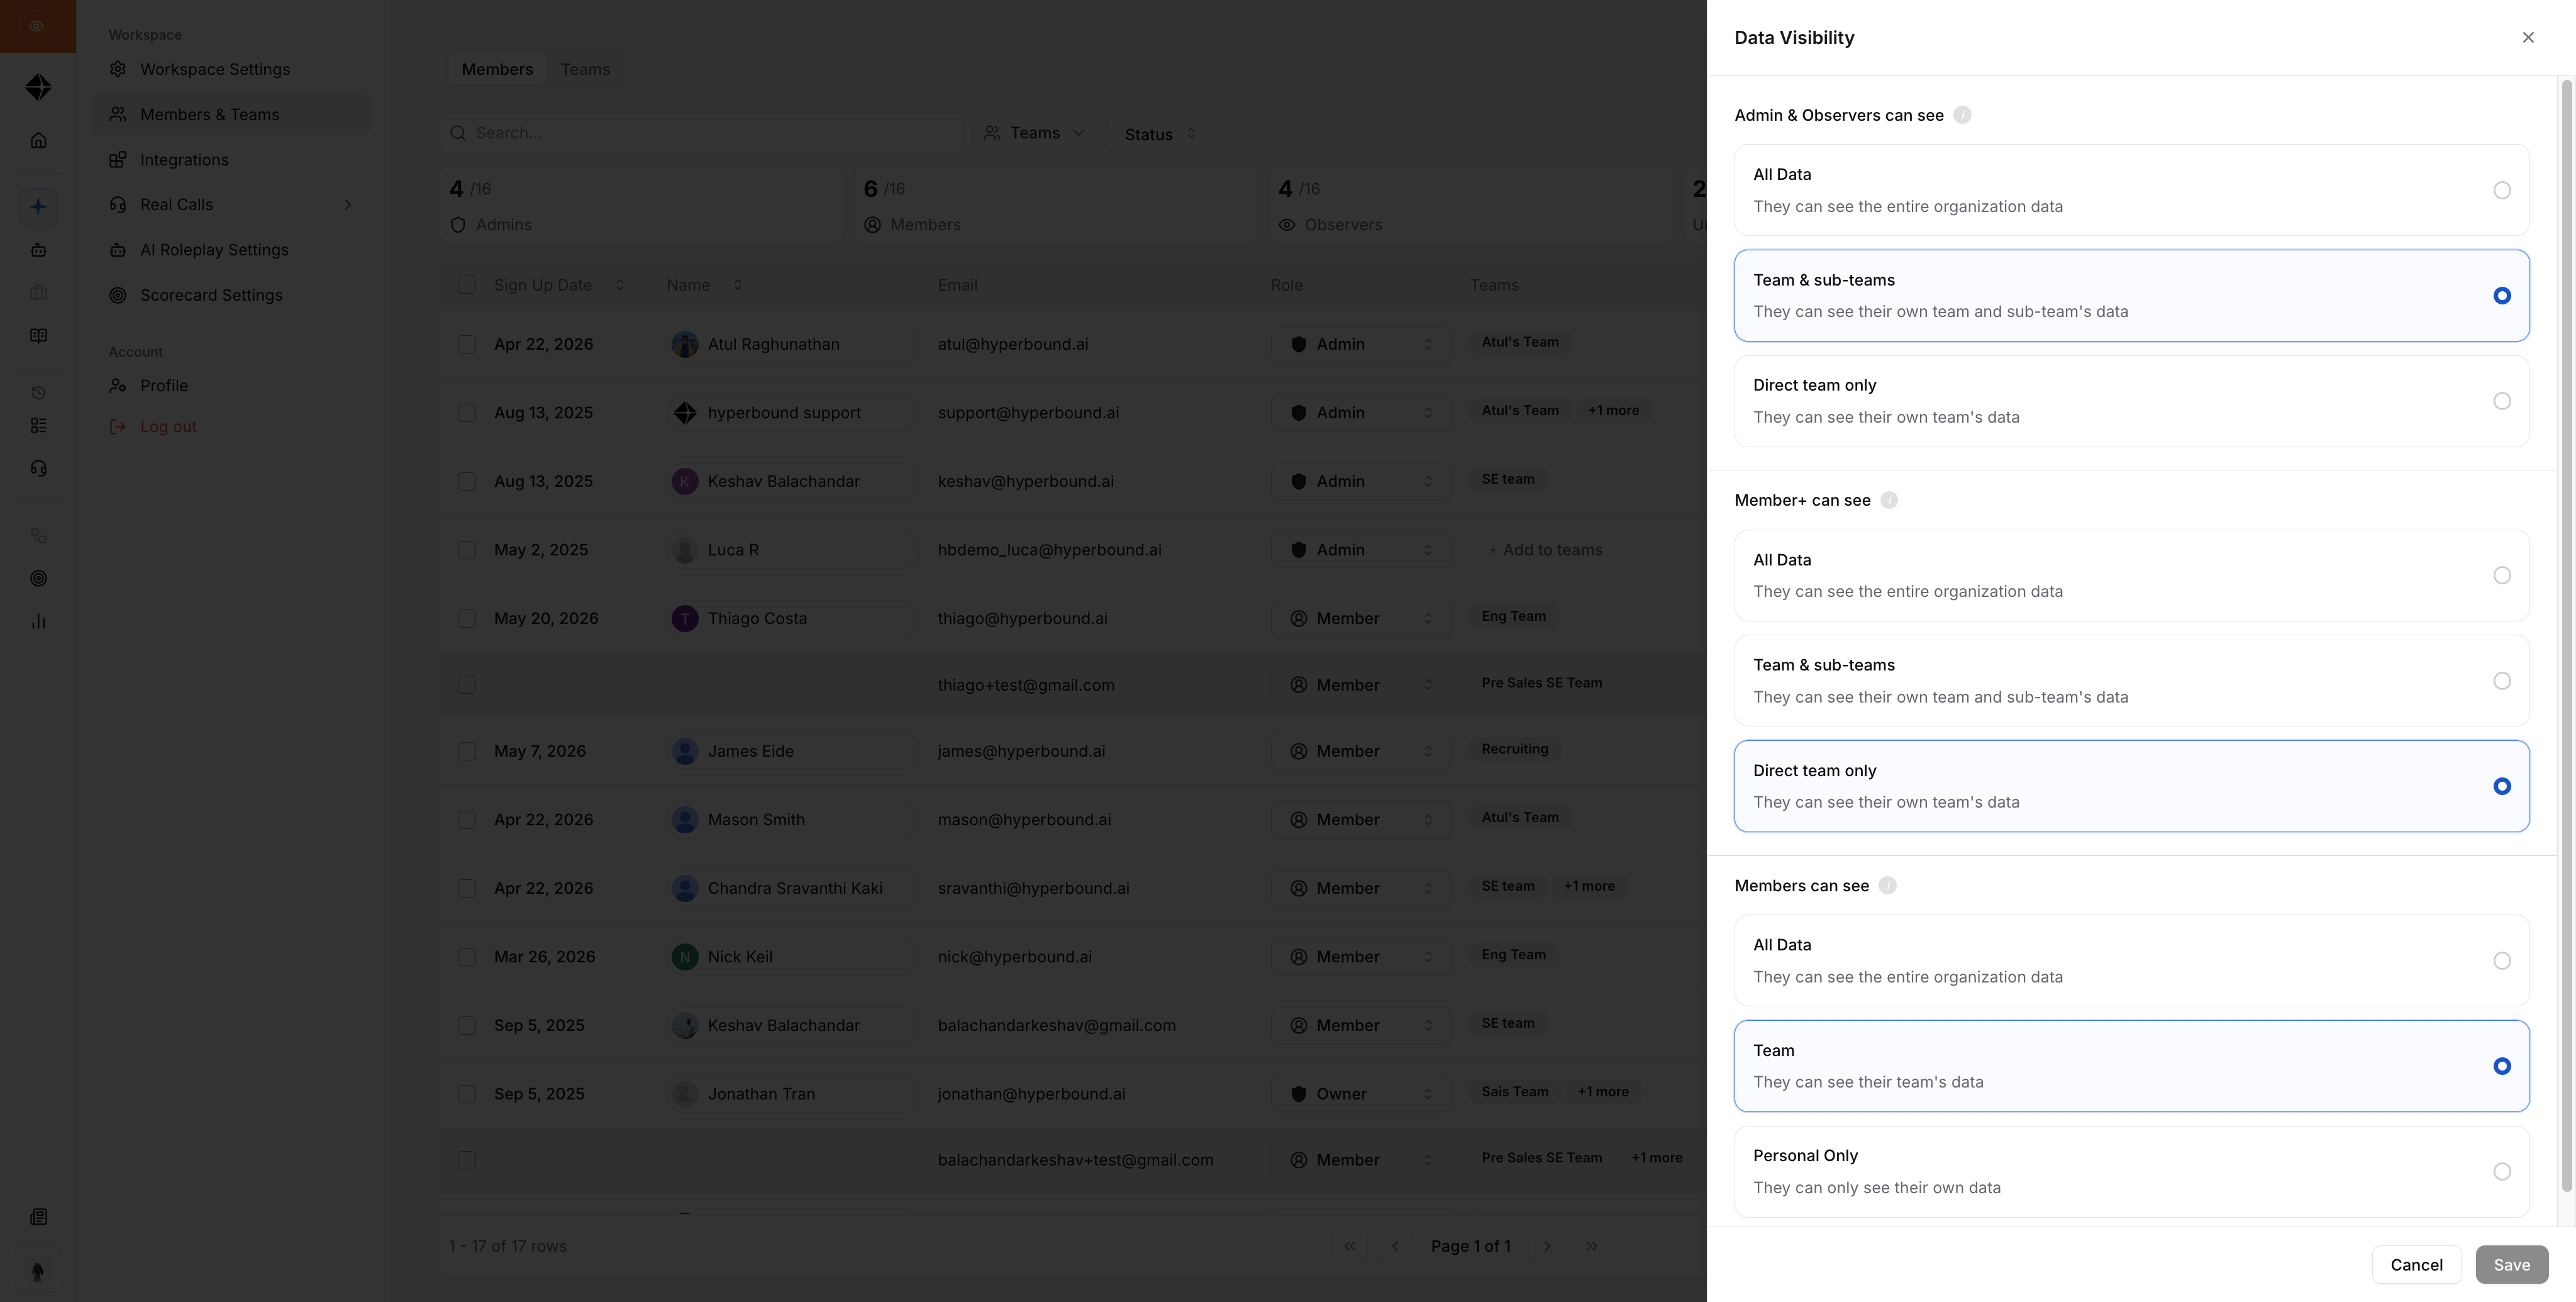Click the Data Visibility panel scrollbar
The height and width of the screenshot is (1302, 2576).
[2566, 640]
